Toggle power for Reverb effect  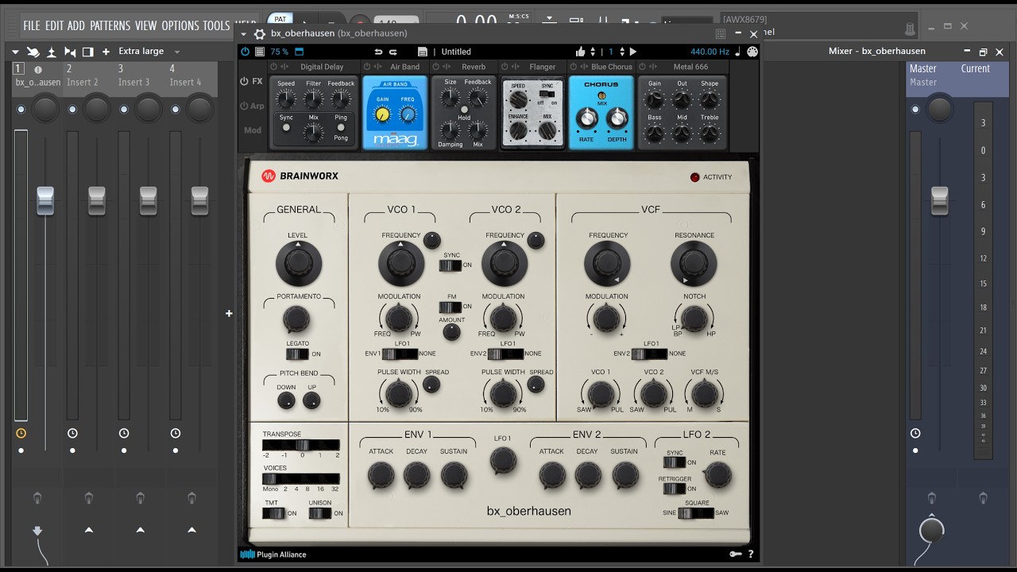point(436,67)
